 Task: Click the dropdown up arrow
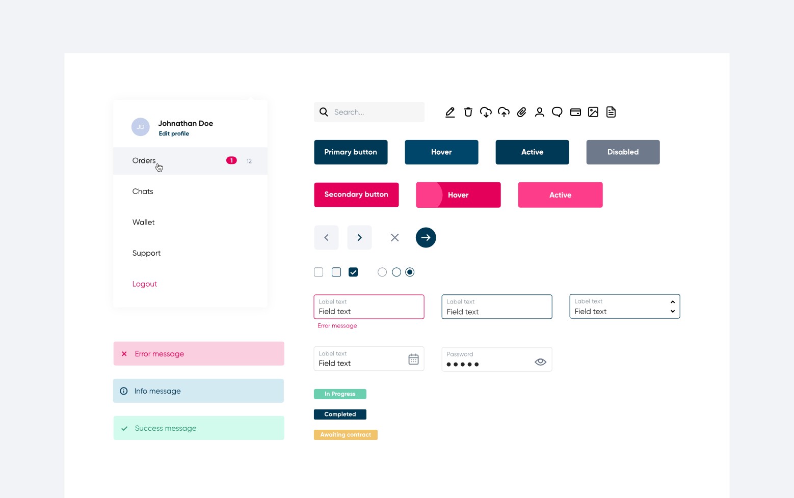tap(673, 302)
